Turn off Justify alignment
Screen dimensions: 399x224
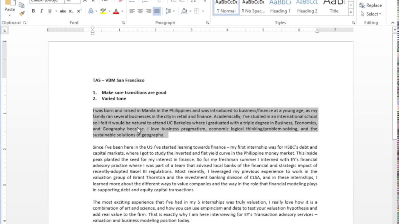157,11
